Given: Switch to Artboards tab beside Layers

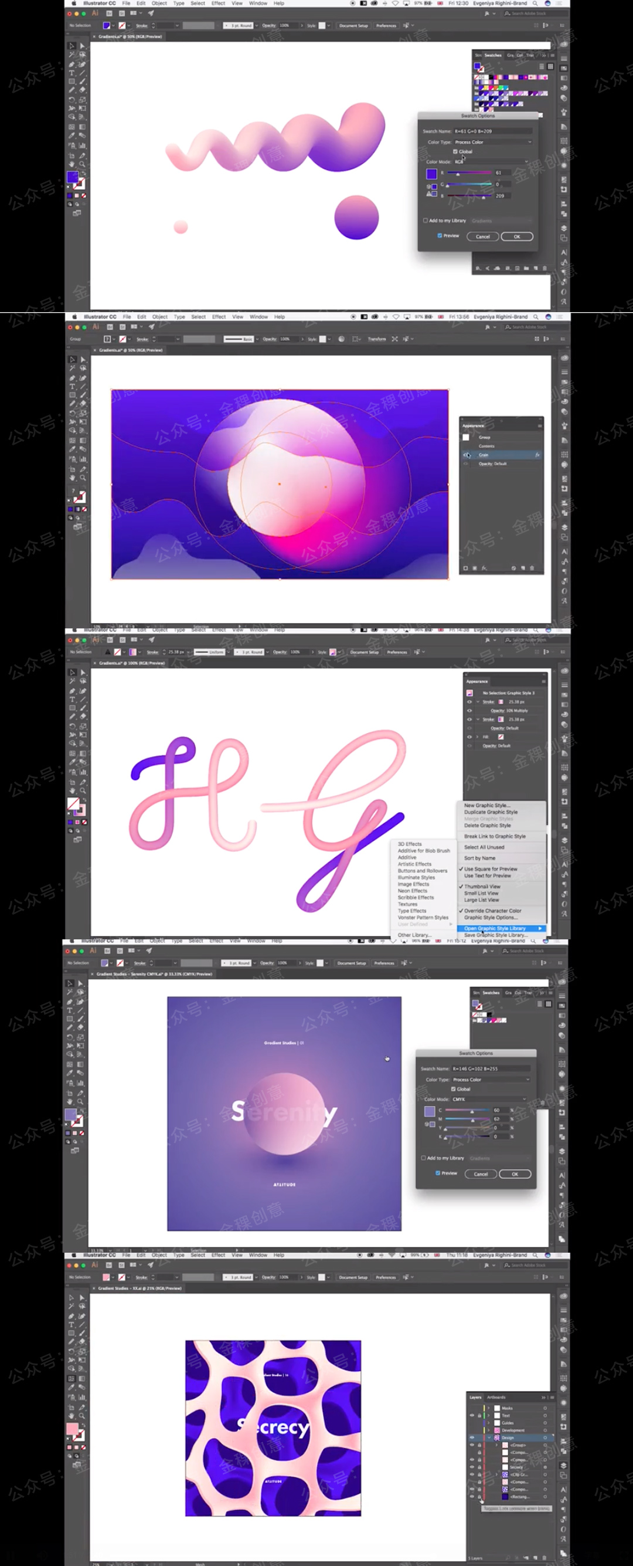Looking at the screenshot, I should [x=496, y=1397].
